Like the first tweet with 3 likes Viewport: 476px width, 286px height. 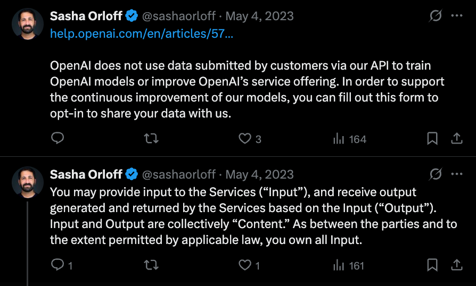pos(245,139)
